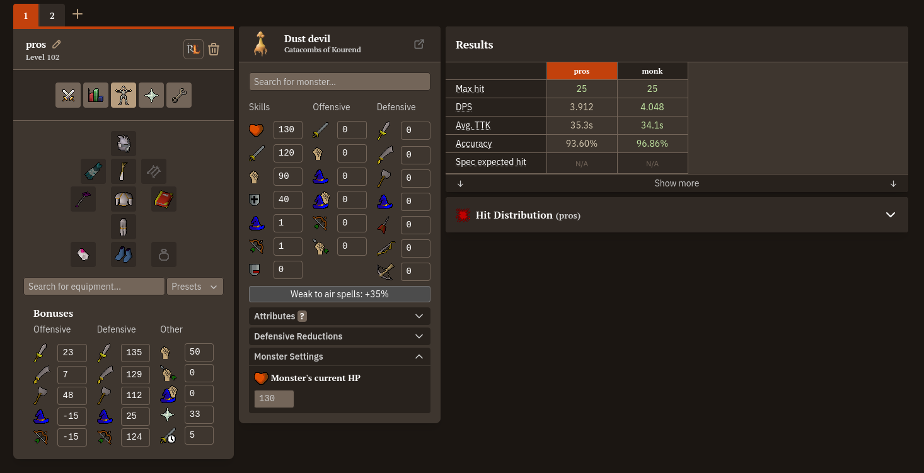Click the Dust devil monster name
This screenshot has height=473, width=924.
click(x=307, y=38)
